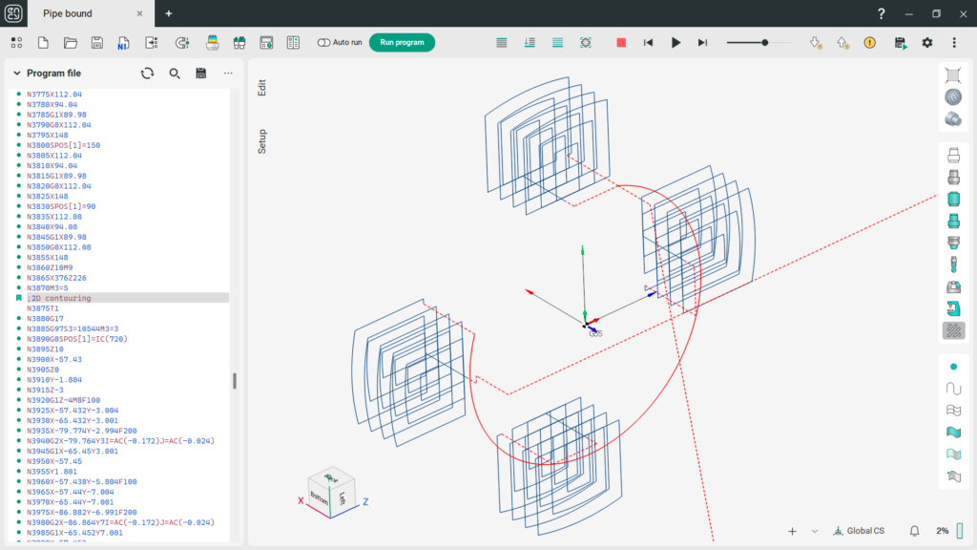
Task: Open the new file icon
Action: coord(43,42)
